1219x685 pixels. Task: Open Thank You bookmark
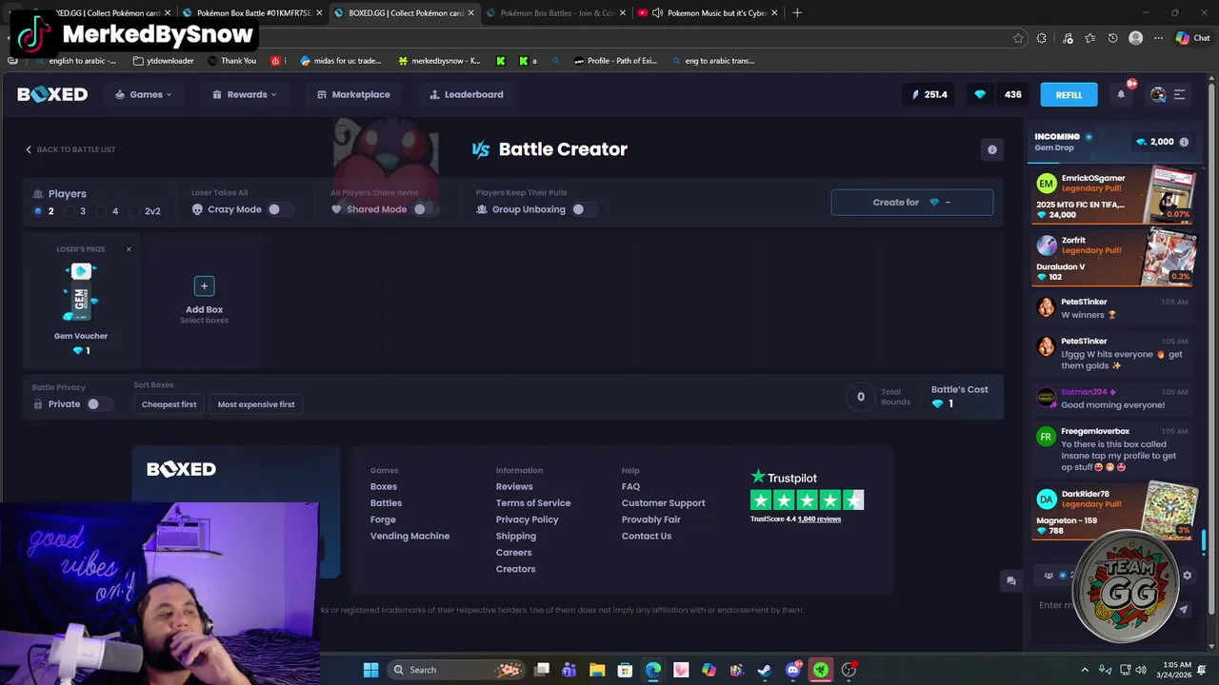pyautogui.click(x=231, y=61)
